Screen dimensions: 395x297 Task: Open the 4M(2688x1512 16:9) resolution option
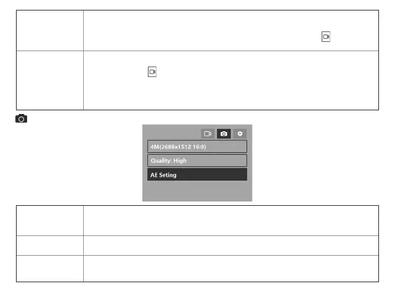[x=197, y=147]
